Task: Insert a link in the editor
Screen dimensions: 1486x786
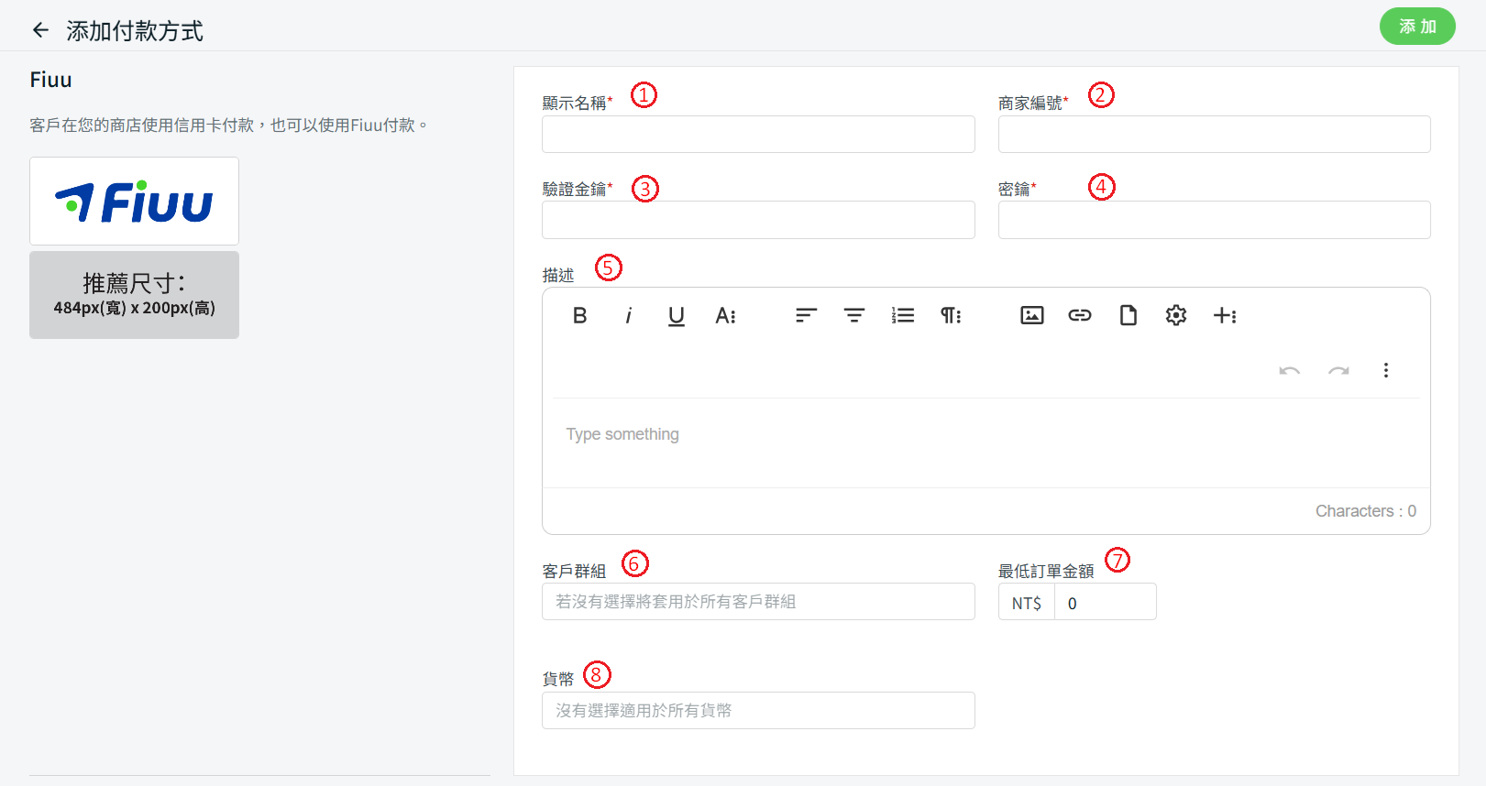Action: click(1080, 316)
